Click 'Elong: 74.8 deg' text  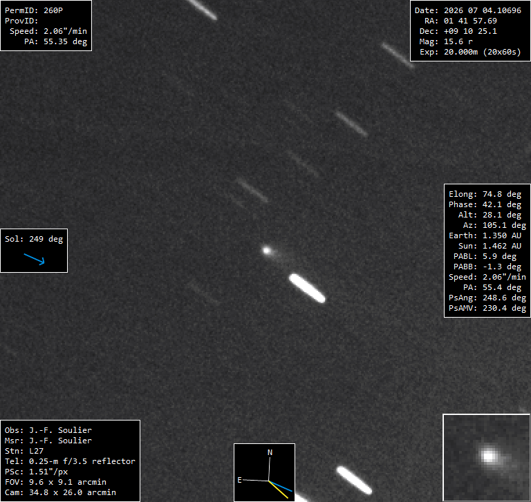(485, 194)
